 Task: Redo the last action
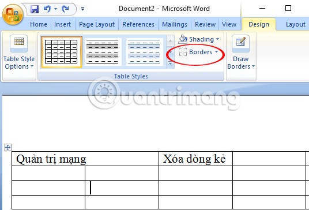[65, 9]
